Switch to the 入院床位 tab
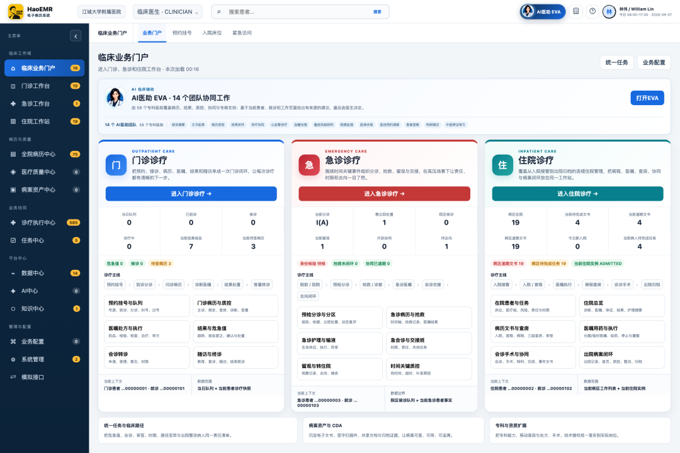Viewport: 680px width, 453px height. [212, 33]
